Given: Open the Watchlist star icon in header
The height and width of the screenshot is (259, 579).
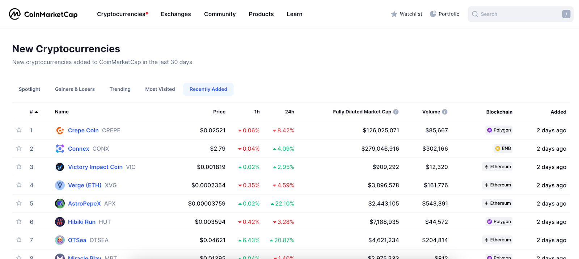Looking at the screenshot, I should [x=394, y=14].
